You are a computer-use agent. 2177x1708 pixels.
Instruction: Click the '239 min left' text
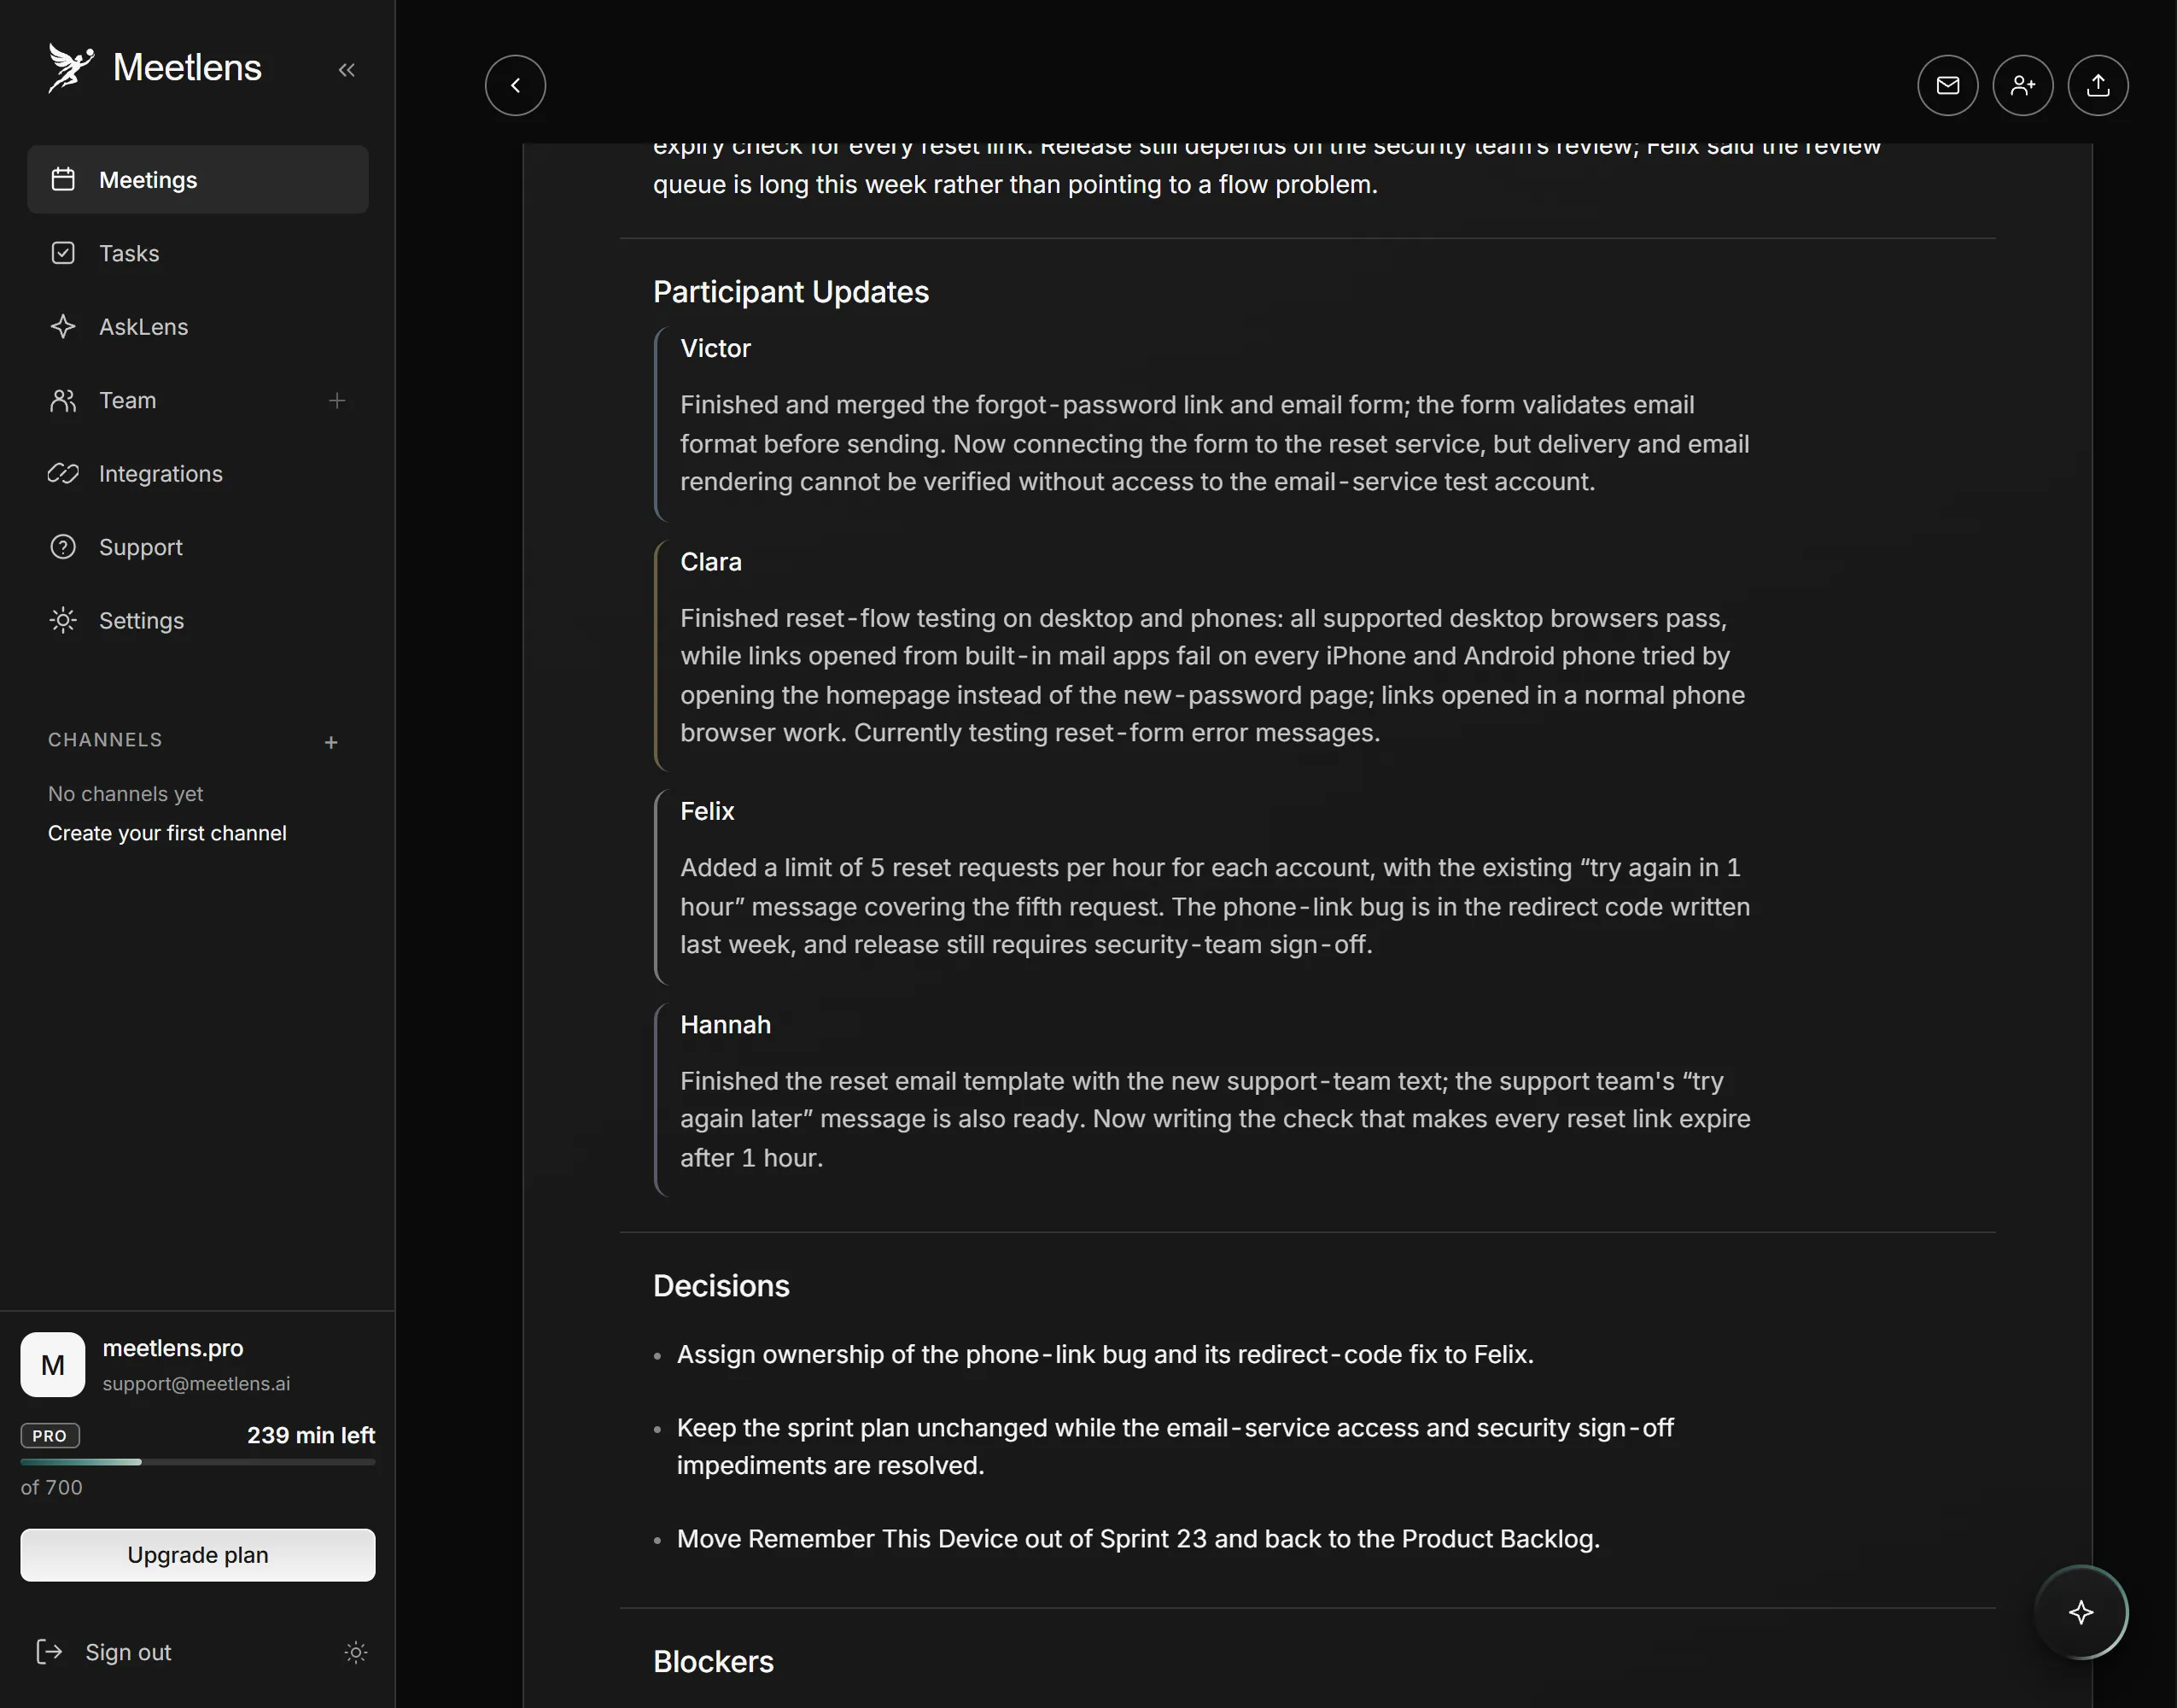click(x=311, y=1436)
